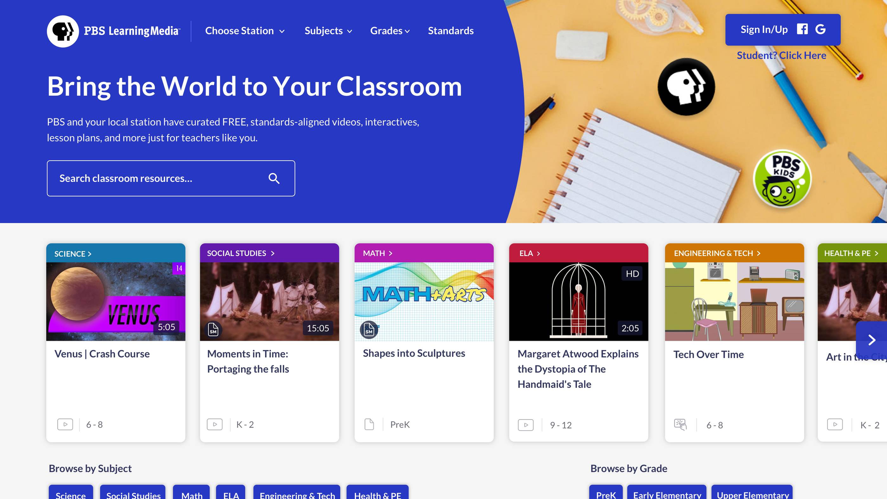887x499 pixels.
Task: Sign in with the Google icon
Action: click(821, 29)
